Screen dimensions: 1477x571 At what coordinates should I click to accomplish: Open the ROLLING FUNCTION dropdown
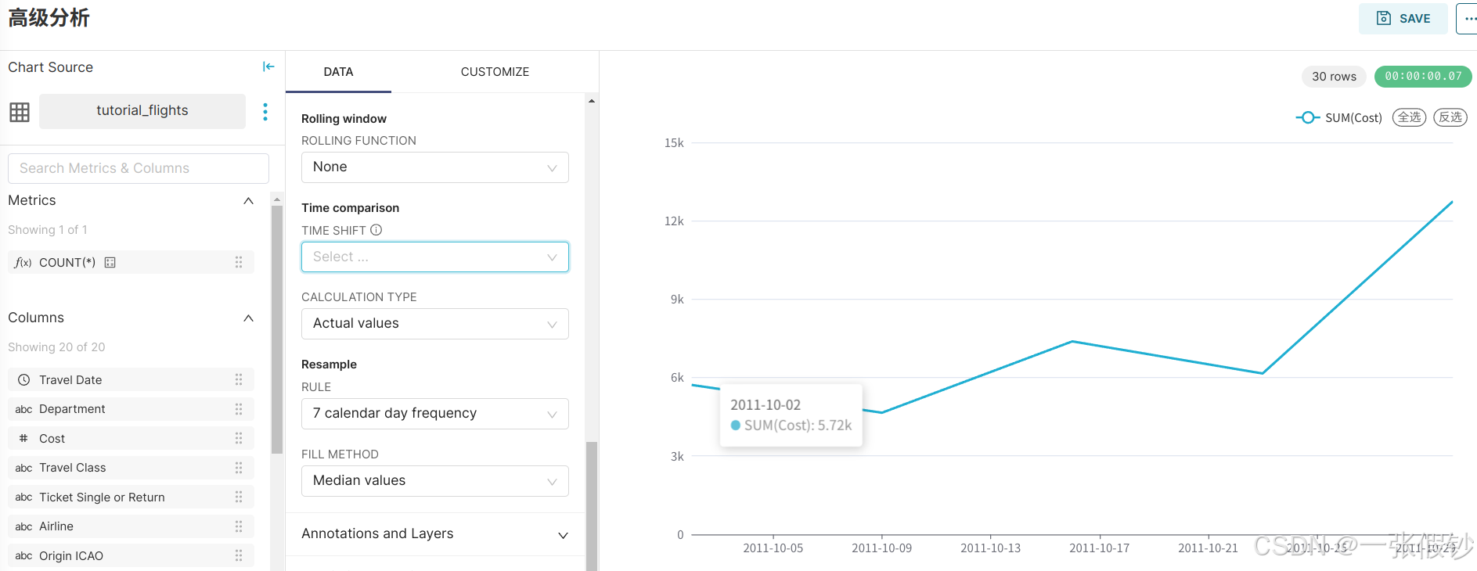(434, 167)
